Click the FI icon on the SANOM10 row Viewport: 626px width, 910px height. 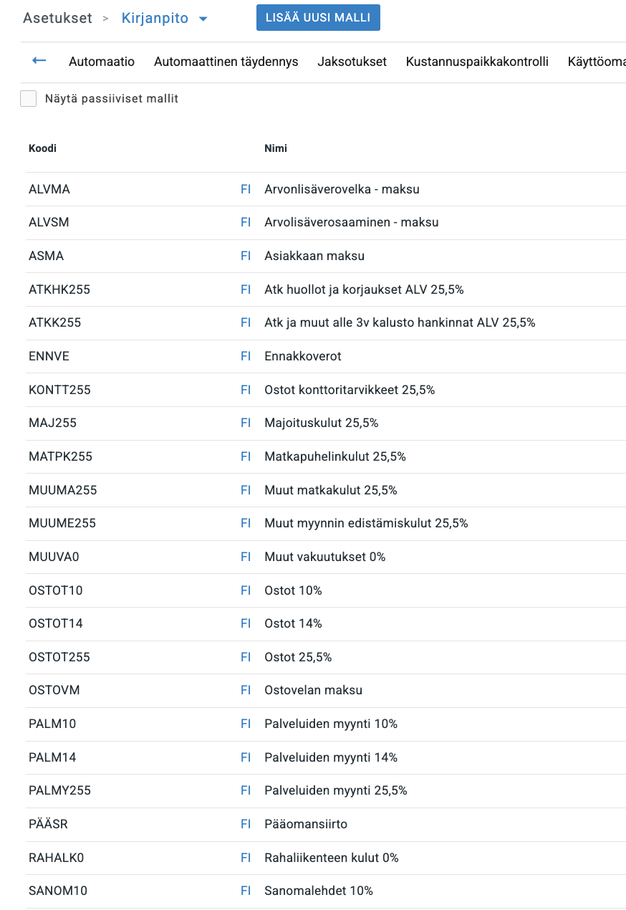(246, 891)
